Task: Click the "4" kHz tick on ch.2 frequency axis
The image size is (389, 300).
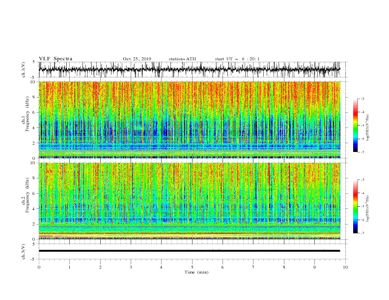Action: coord(34,209)
